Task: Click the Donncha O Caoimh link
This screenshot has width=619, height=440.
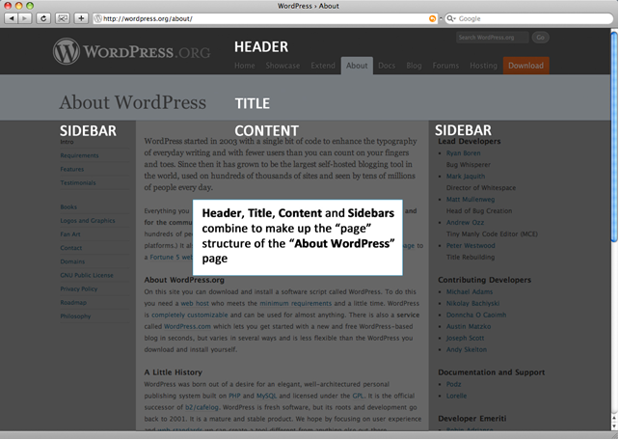Action: [476, 315]
